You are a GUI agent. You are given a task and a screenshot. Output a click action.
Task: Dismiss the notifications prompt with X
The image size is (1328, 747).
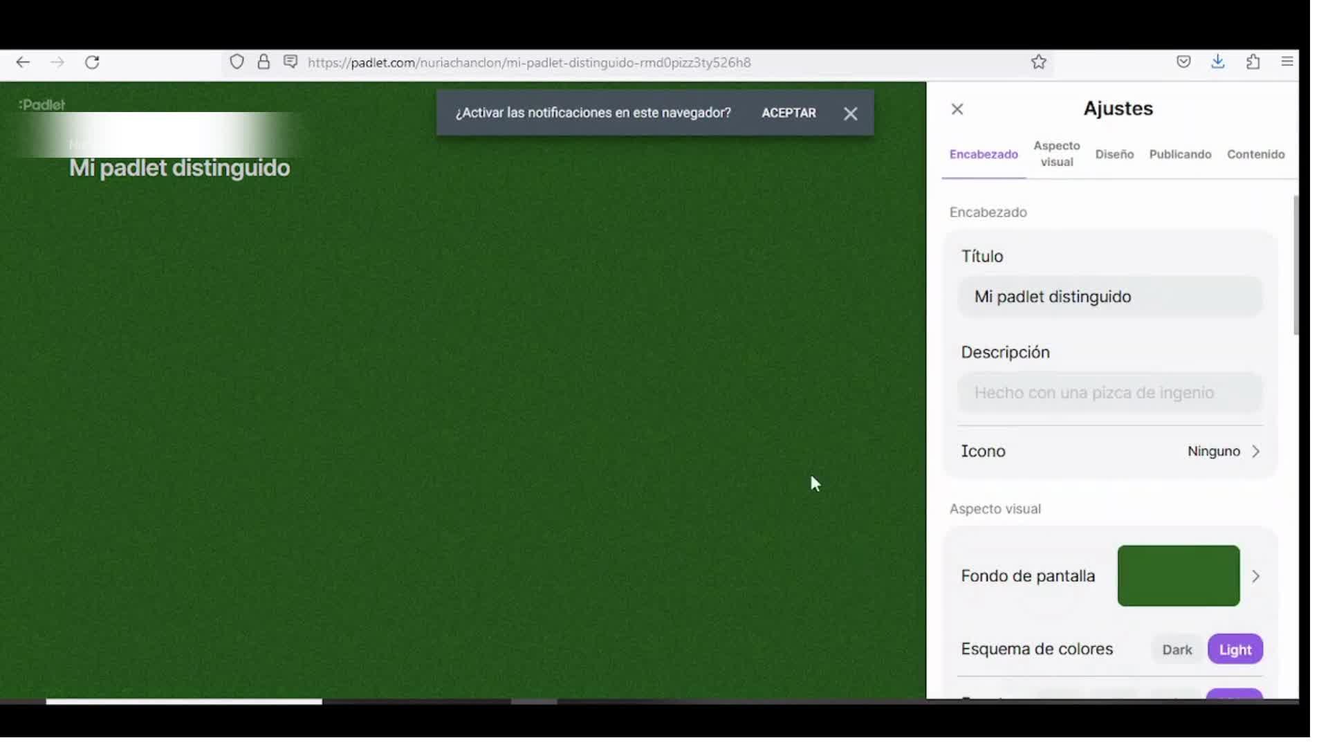(850, 114)
